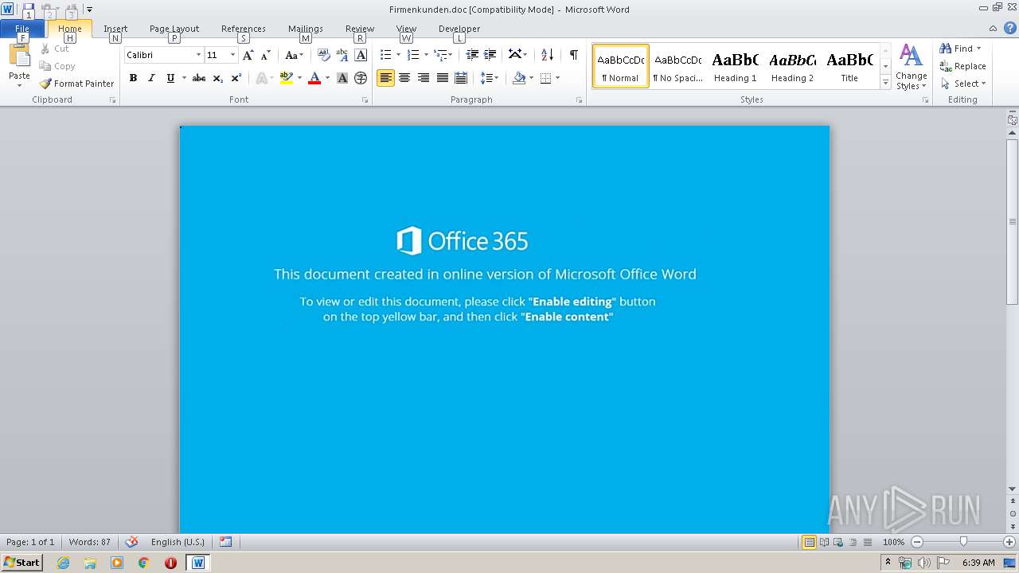
Task: Toggle Strikethrough text
Action: point(199,78)
